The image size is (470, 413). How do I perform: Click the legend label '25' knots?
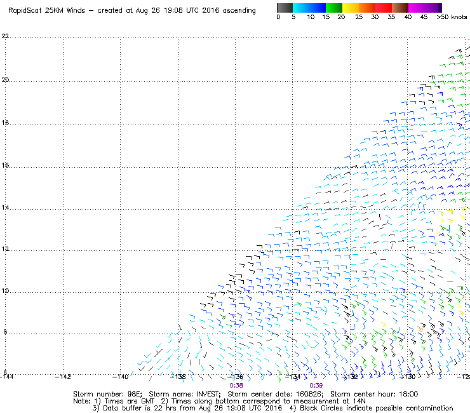pyautogui.click(x=359, y=17)
